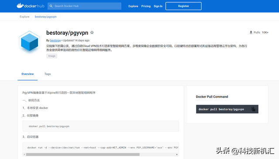Click the Docker Hub whale logo
Image resolution: width=279 pixels, height=159 pixels.
(31, 6)
